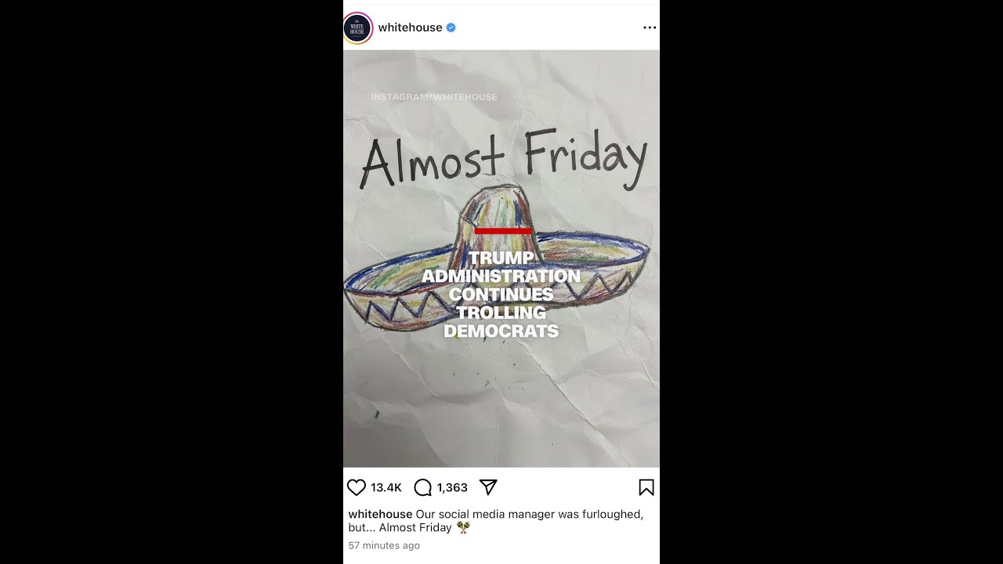Click the 57 minutes ago timestamp

point(384,545)
